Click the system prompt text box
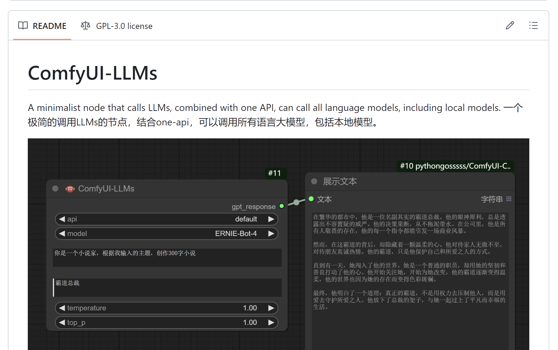 pyautogui.click(x=167, y=258)
